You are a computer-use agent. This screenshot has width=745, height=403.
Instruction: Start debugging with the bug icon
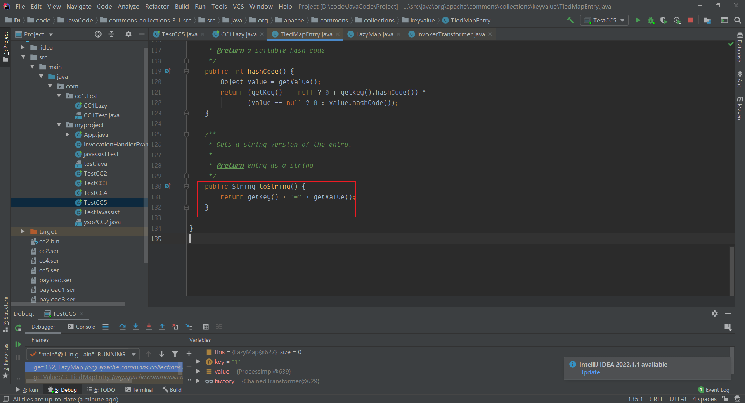coord(651,20)
